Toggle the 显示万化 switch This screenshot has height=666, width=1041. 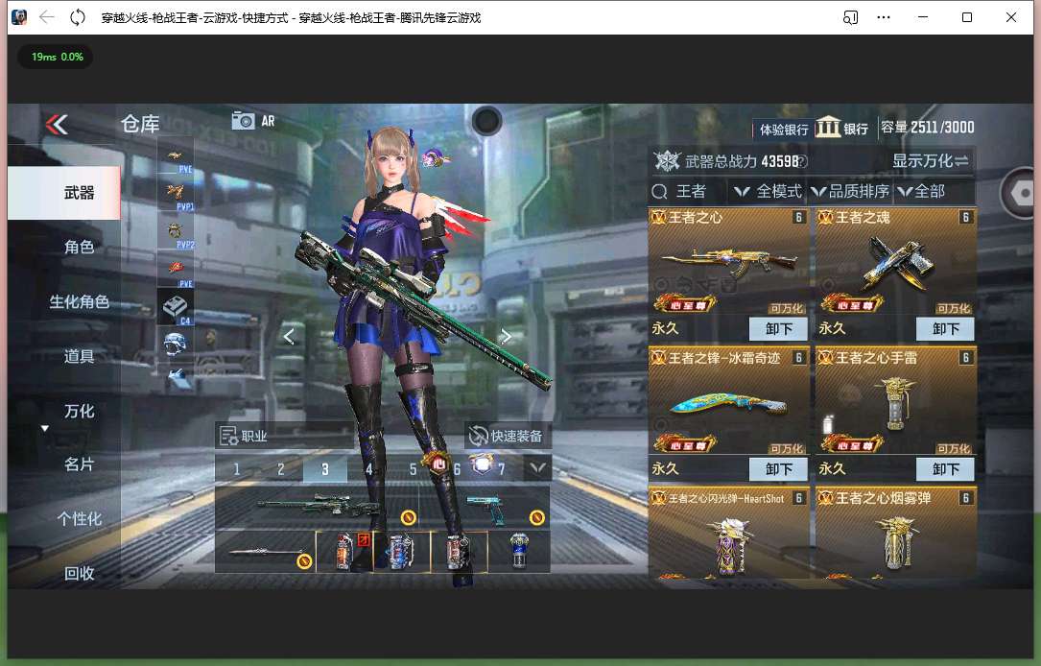(x=930, y=160)
